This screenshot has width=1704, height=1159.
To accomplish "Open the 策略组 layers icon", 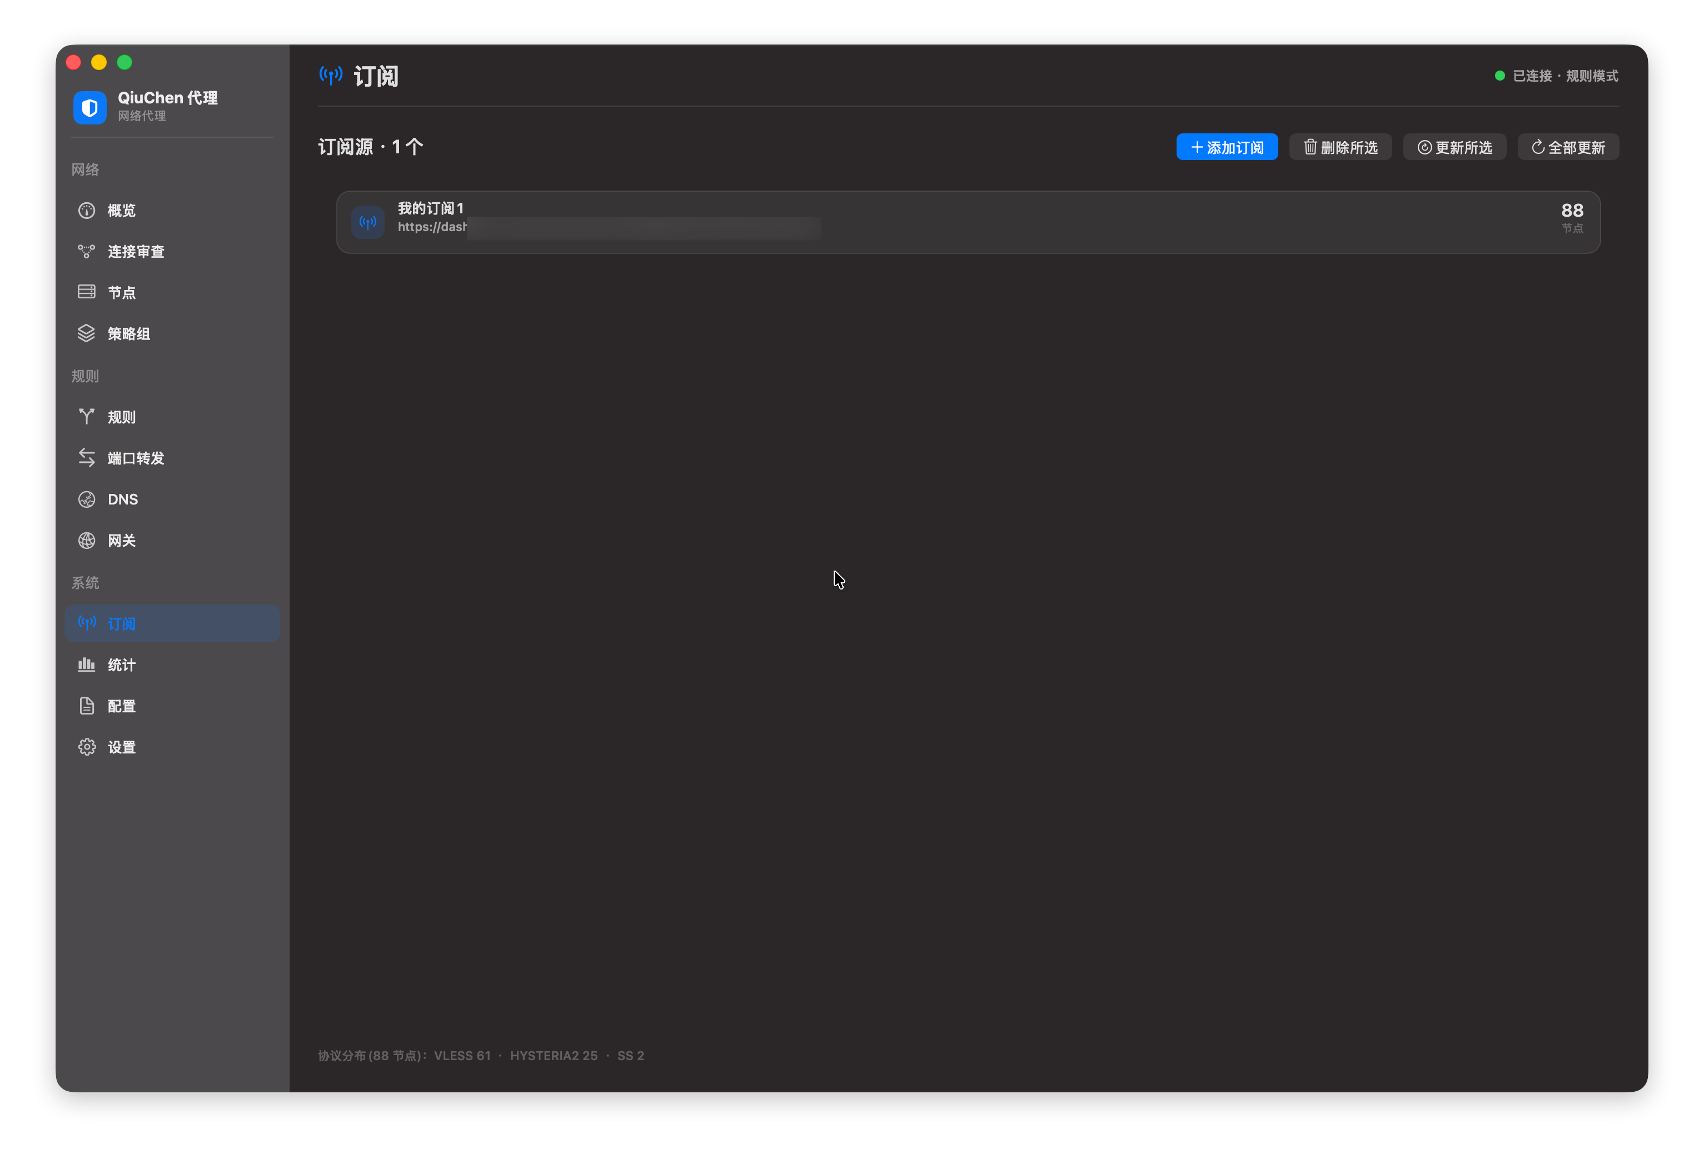I will (87, 333).
